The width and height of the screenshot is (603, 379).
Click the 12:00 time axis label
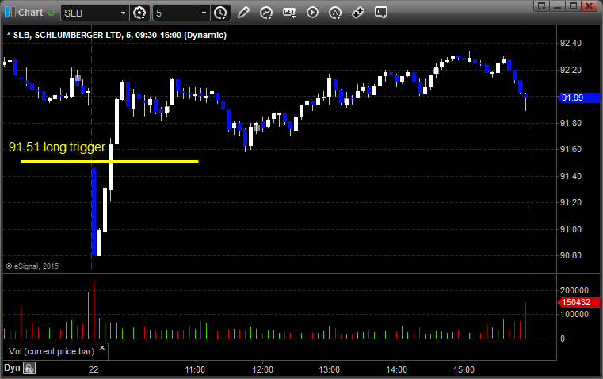coord(262,369)
